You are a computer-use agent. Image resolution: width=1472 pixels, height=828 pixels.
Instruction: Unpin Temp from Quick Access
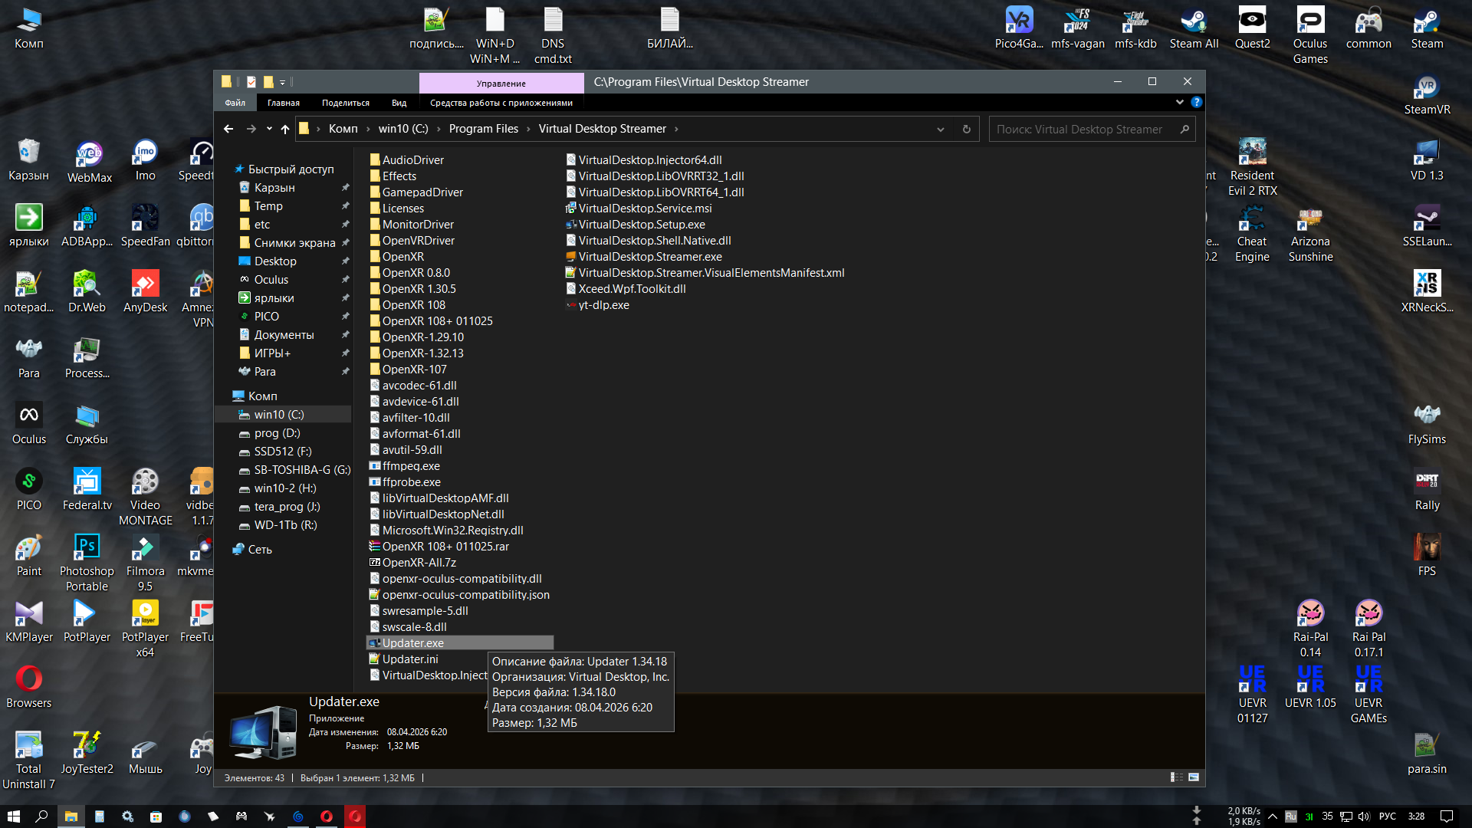[x=346, y=205]
